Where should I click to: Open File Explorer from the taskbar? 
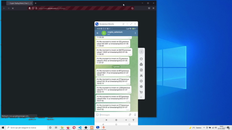[62, 127]
